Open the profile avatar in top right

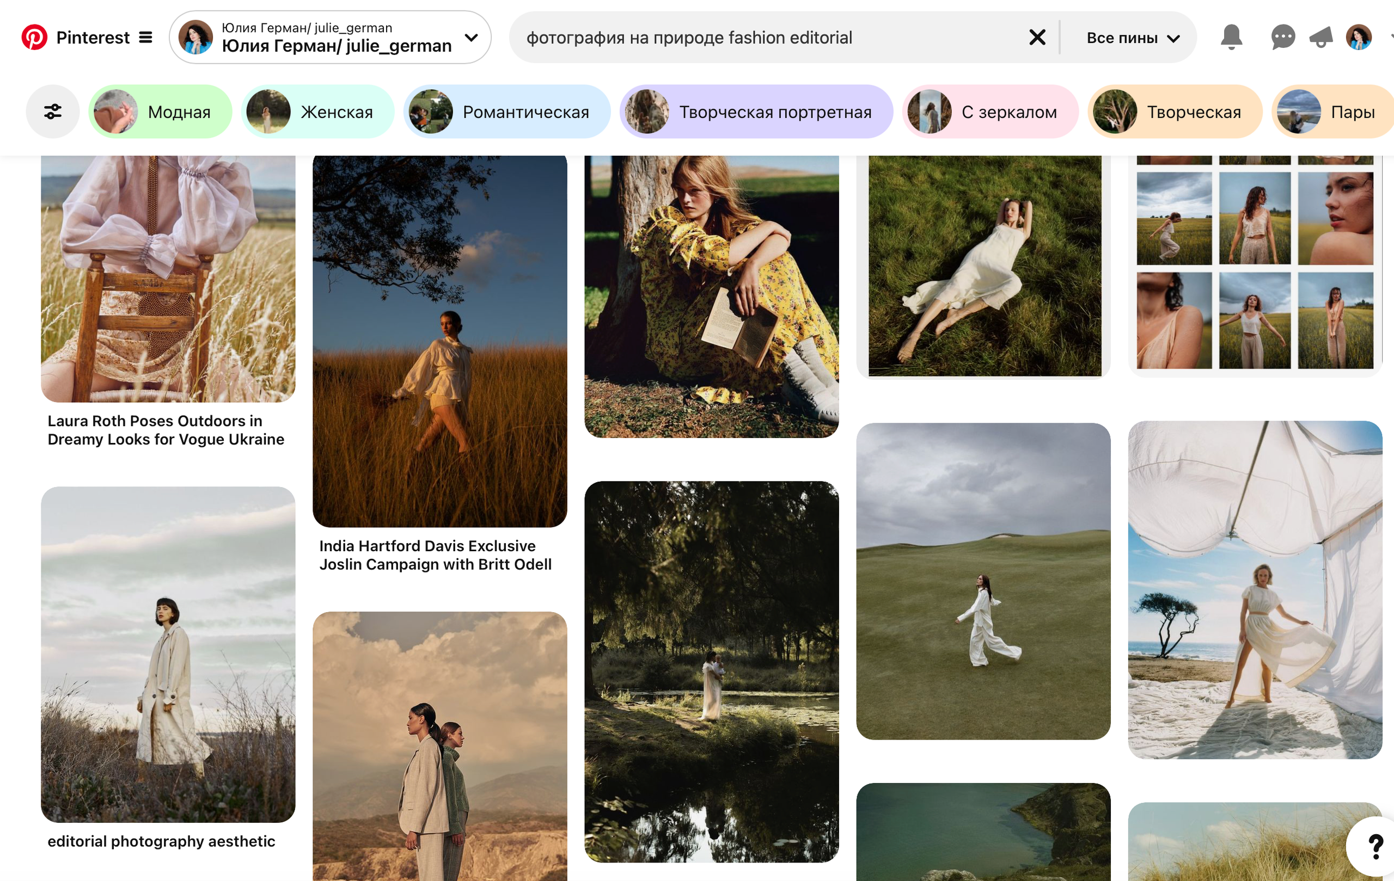coord(1359,38)
